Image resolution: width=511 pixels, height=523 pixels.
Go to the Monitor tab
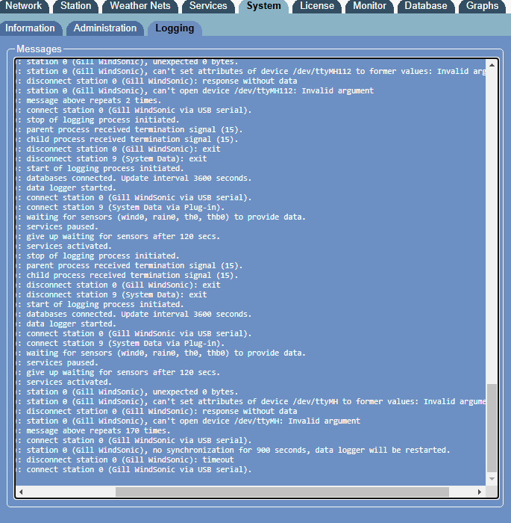369,6
